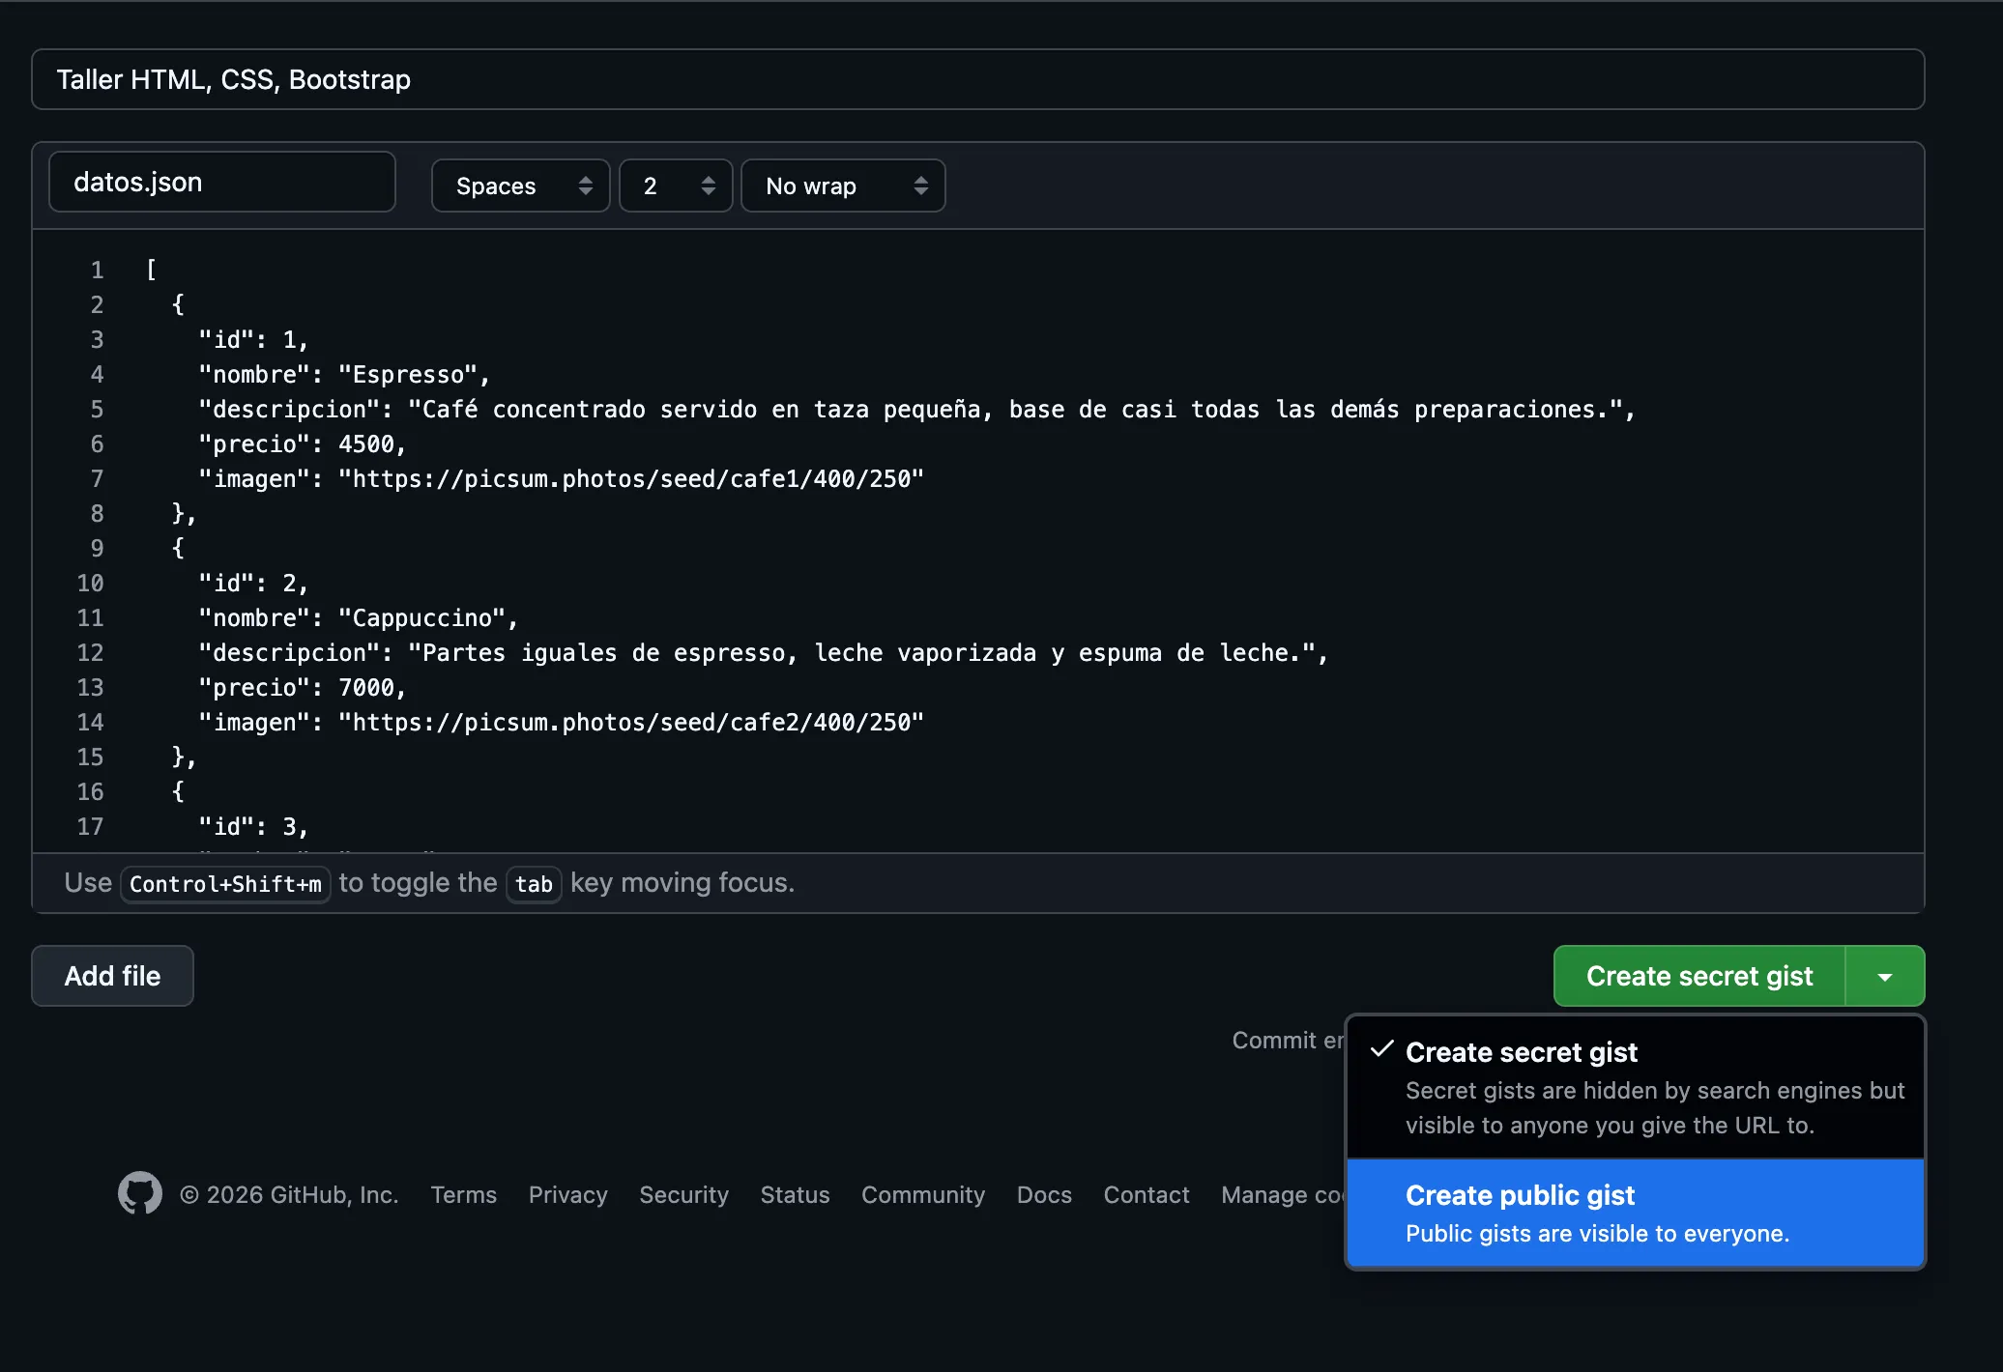
Task: Click line number 1 in the editor
Action: pos(97,270)
